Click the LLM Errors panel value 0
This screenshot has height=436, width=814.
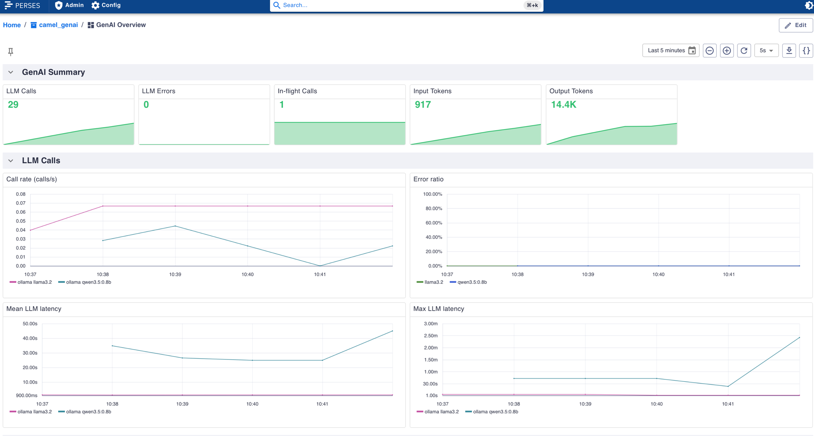pyautogui.click(x=146, y=105)
